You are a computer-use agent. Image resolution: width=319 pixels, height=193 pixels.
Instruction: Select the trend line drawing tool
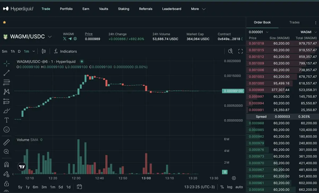coord(7,73)
